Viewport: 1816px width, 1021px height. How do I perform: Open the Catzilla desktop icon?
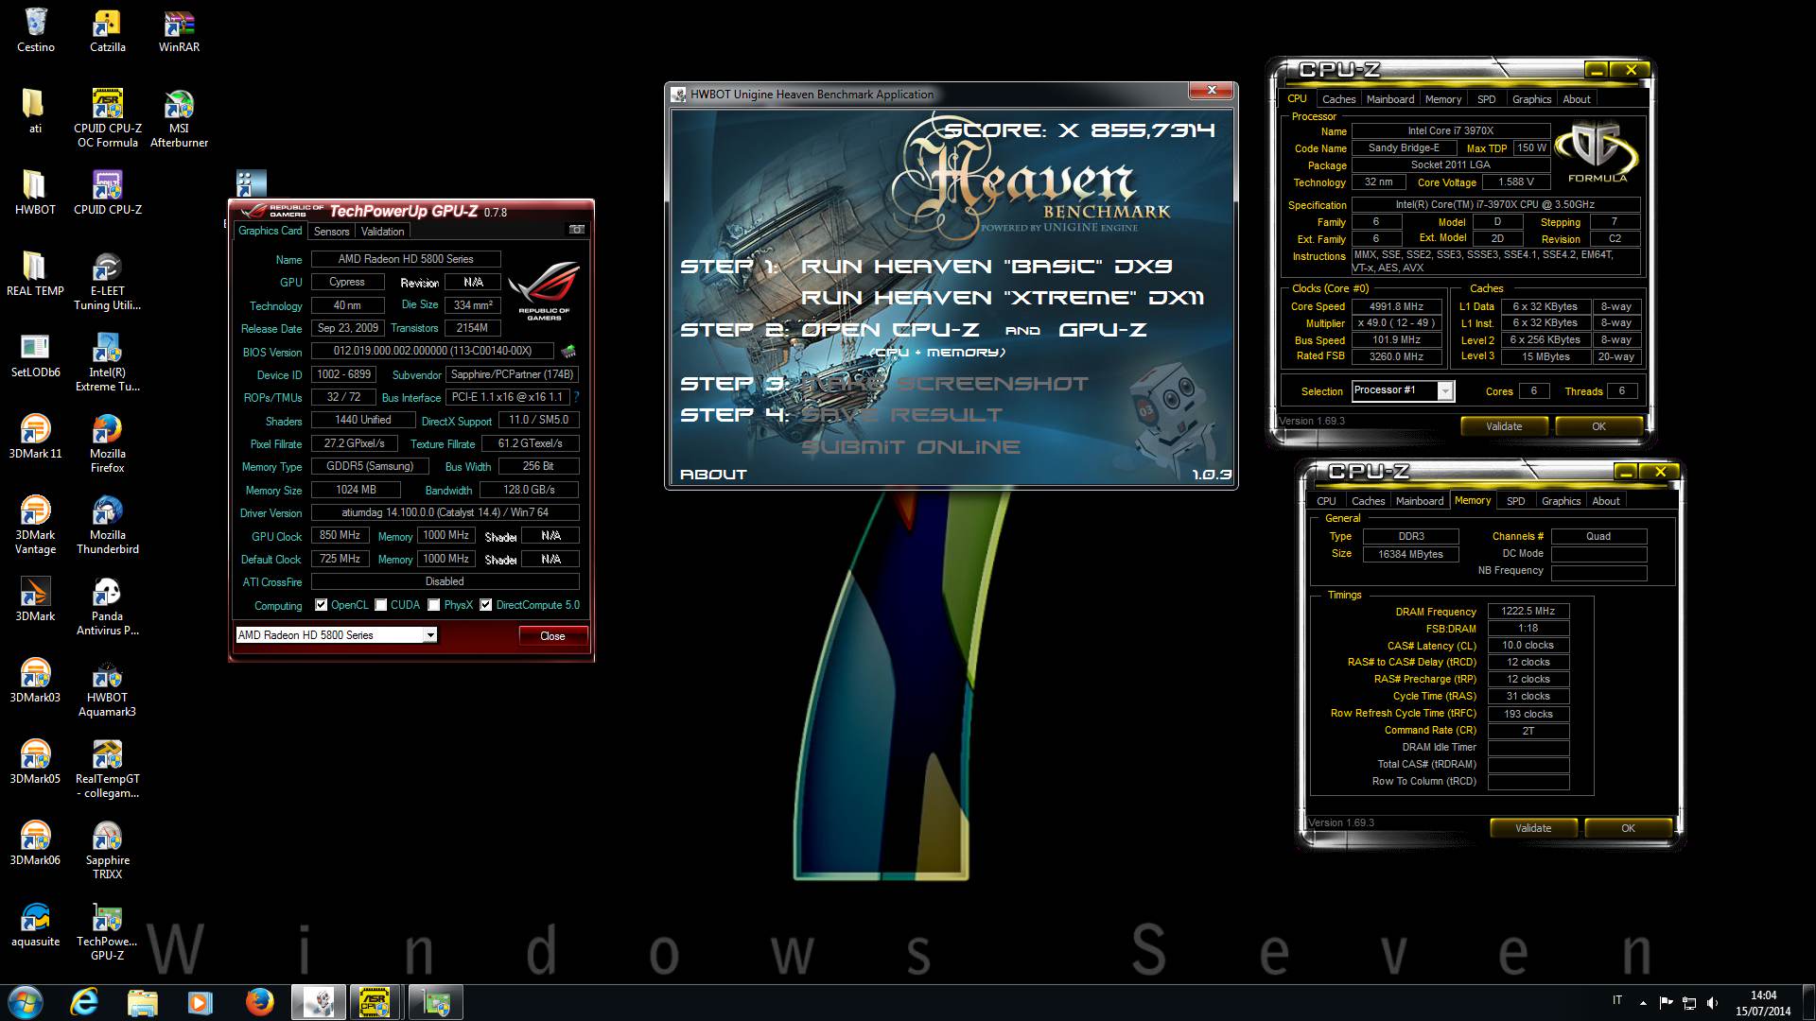click(x=107, y=30)
